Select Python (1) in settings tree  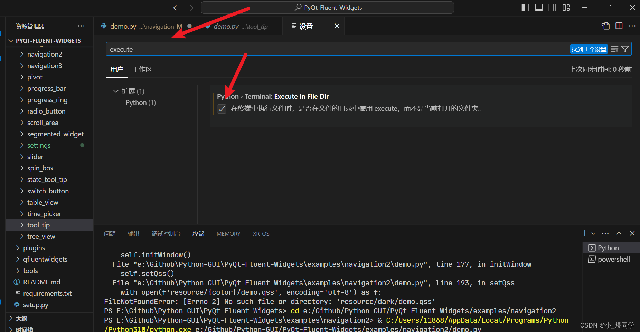pyautogui.click(x=141, y=102)
